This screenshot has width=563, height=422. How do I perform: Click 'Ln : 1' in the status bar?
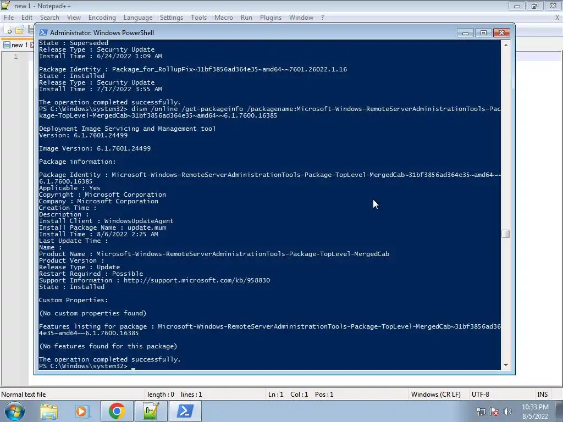tap(276, 395)
